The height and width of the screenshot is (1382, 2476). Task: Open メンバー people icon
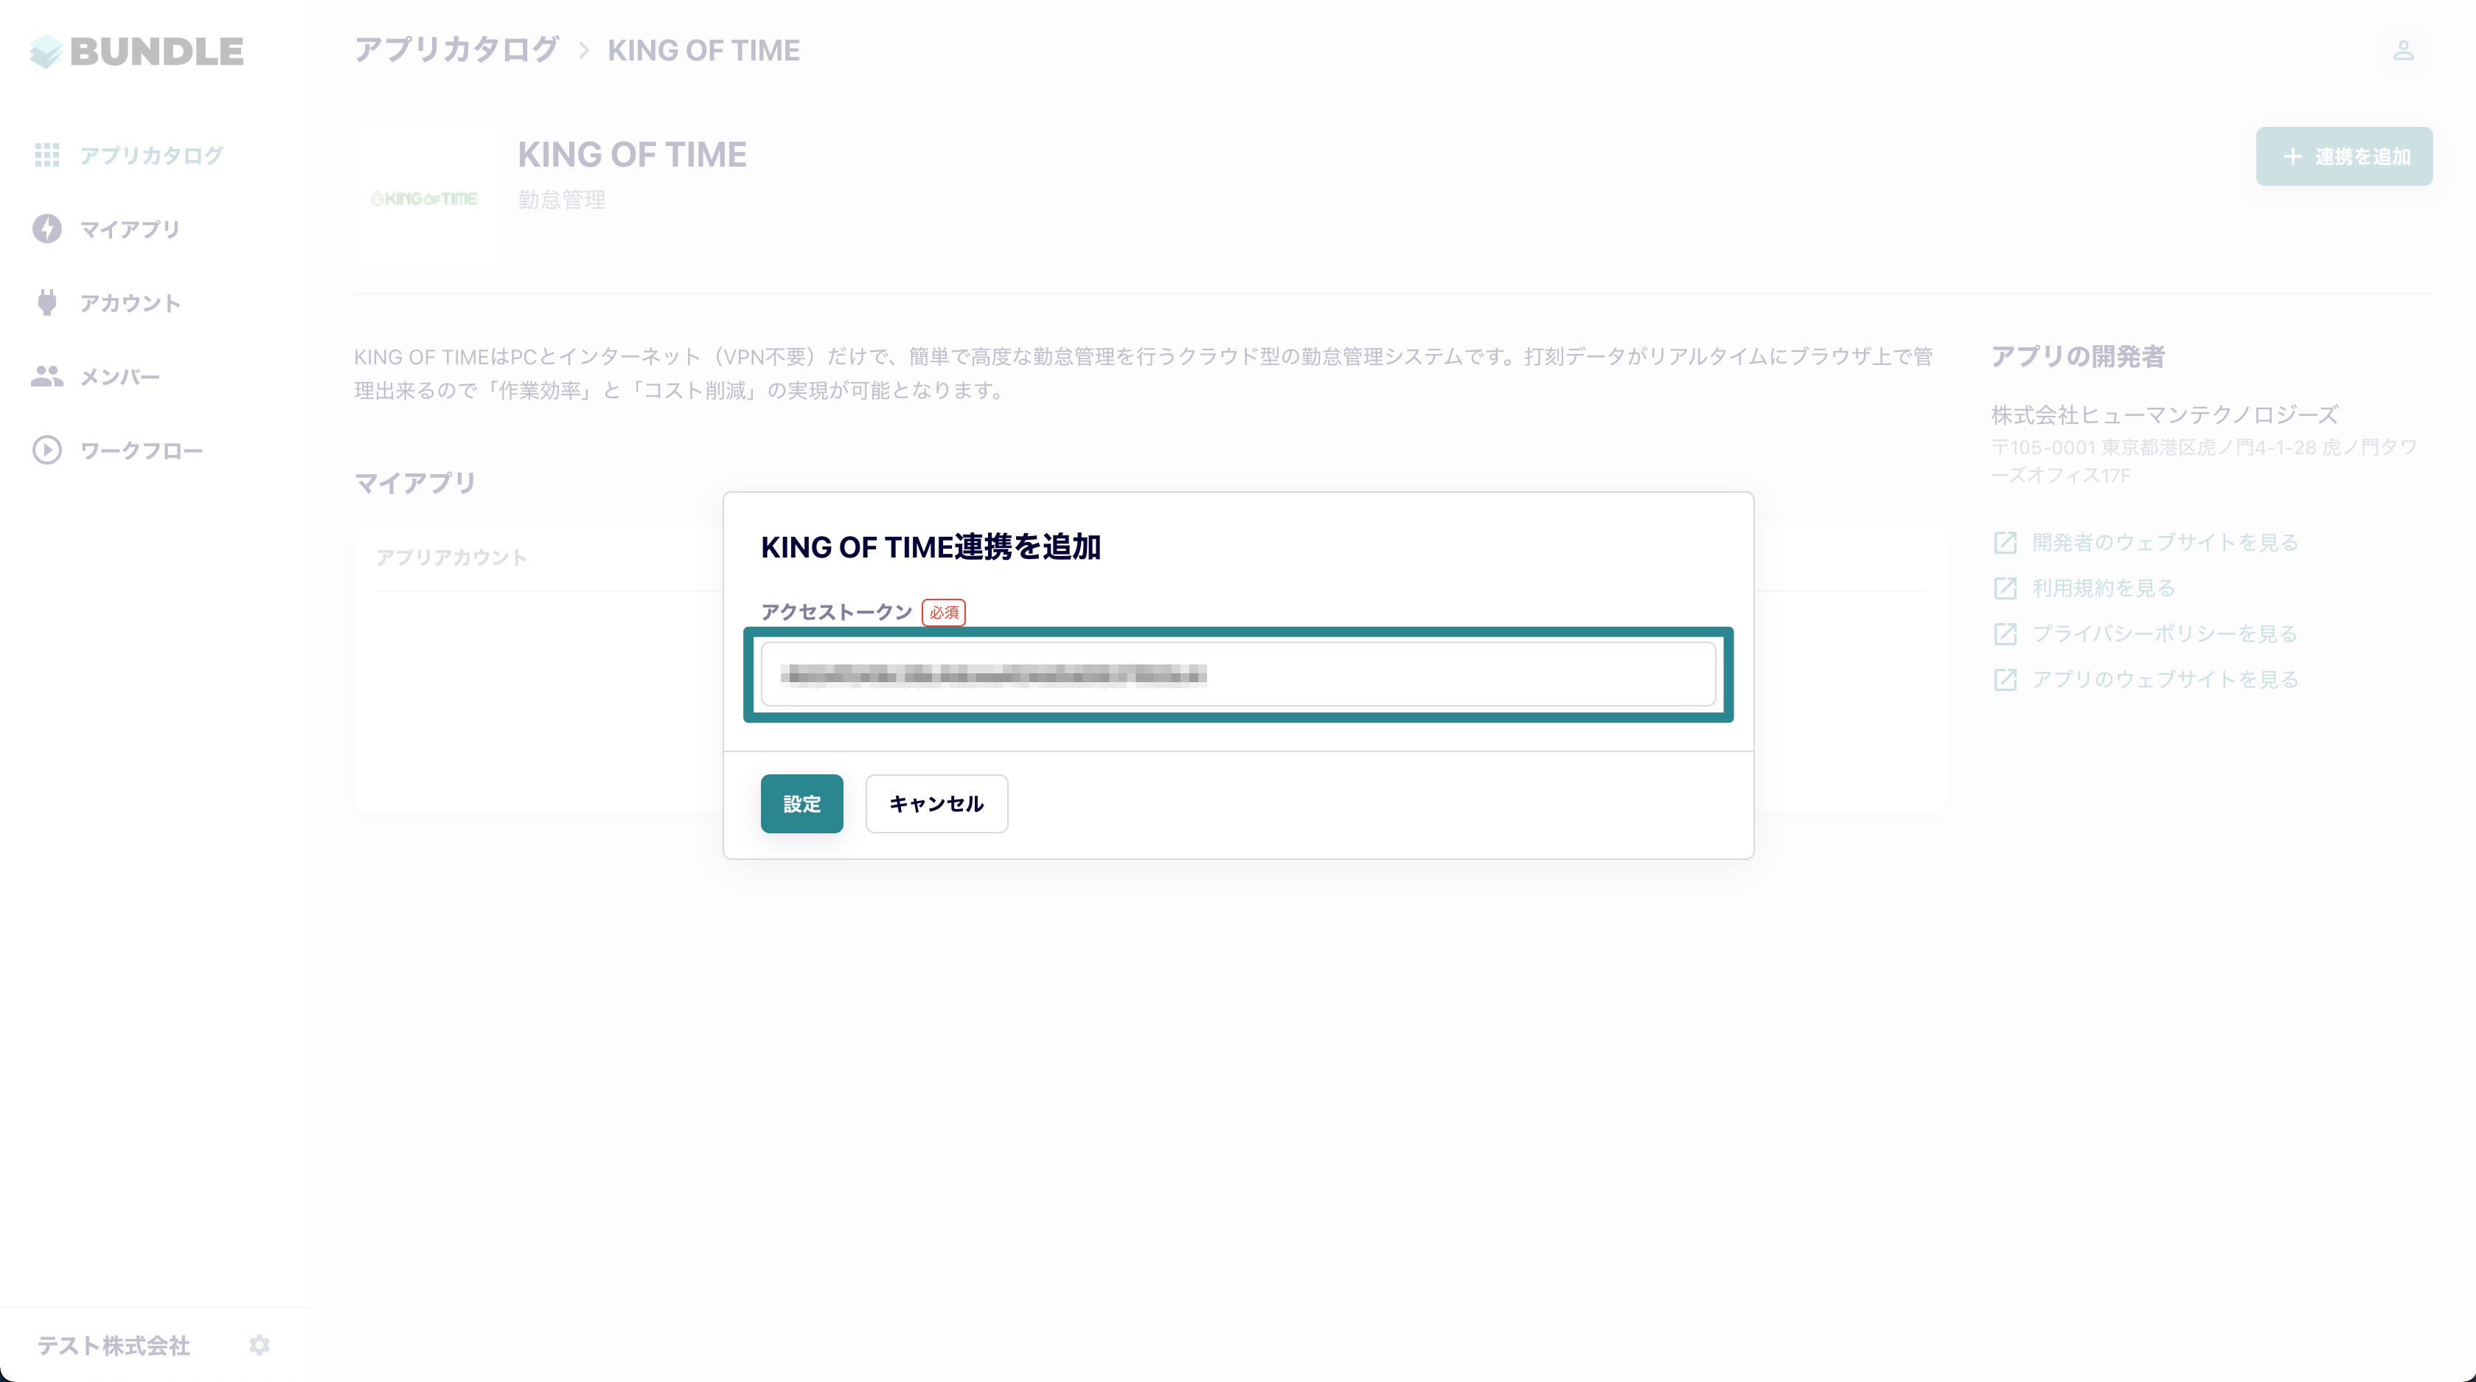pyautogui.click(x=47, y=377)
